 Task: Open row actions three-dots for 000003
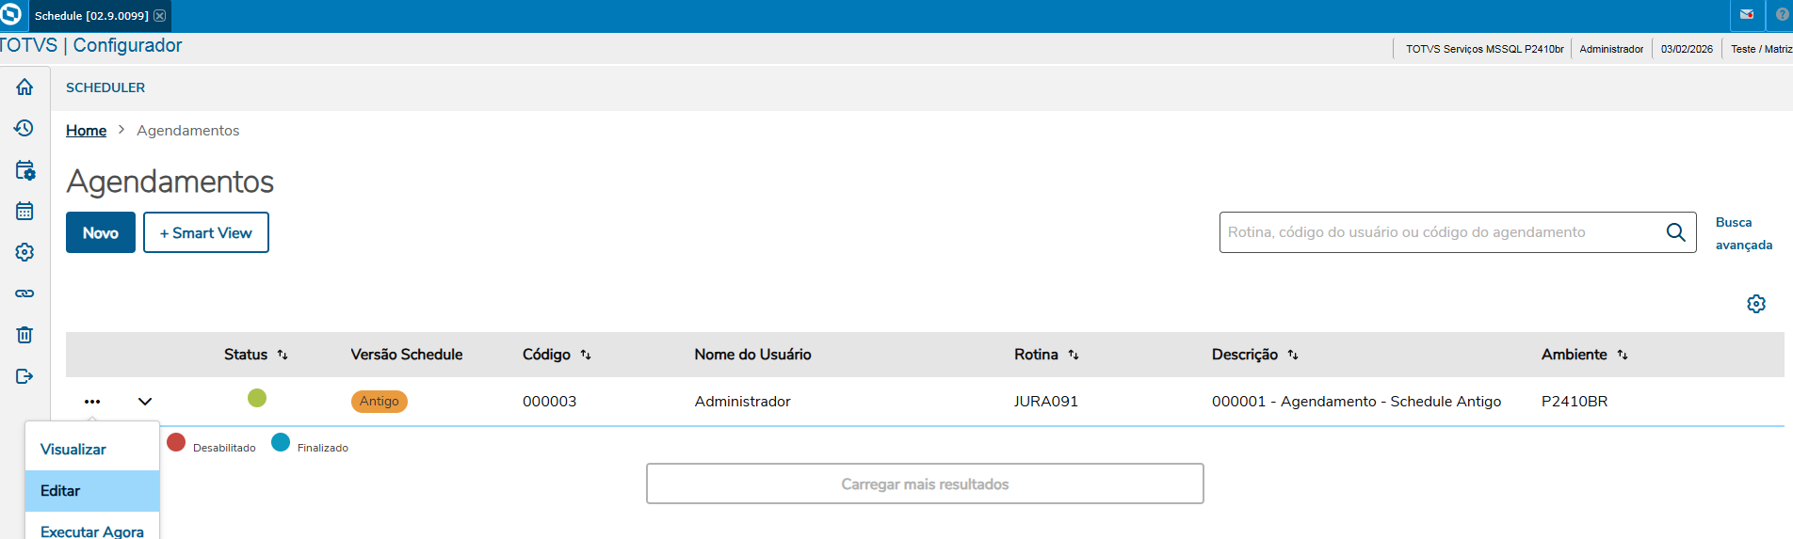click(x=92, y=402)
